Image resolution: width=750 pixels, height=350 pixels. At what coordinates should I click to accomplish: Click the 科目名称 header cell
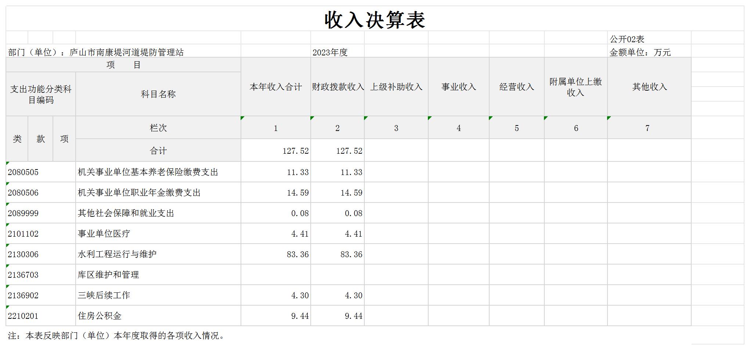pyautogui.click(x=158, y=94)
